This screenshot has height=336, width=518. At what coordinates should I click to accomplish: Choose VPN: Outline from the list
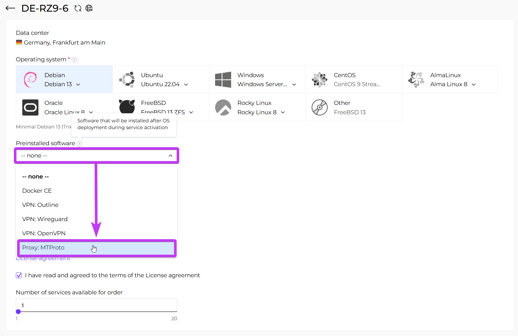point(97,205)
